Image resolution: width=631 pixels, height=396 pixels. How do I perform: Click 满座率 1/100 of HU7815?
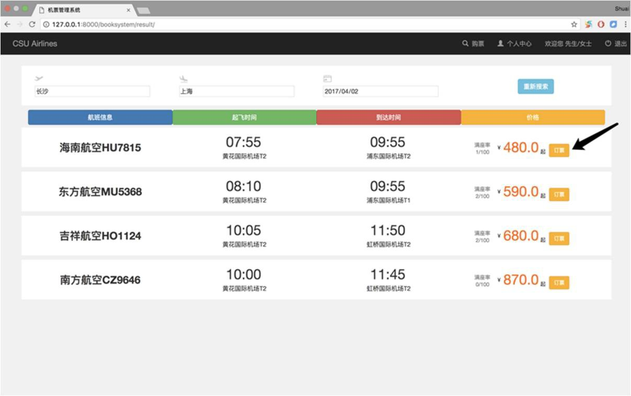point(482,148)
